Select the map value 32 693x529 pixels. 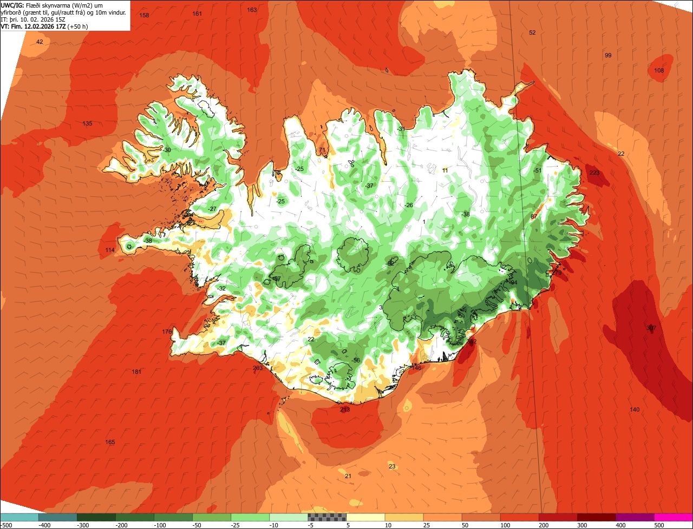coord(222,288)
